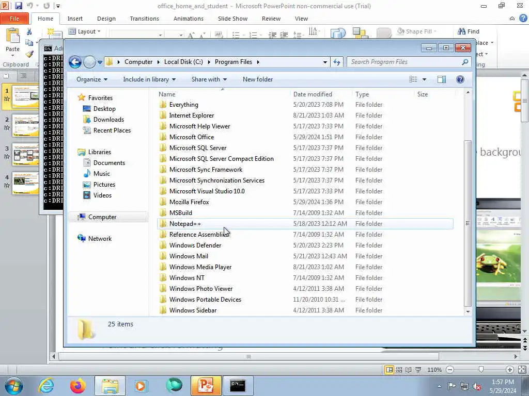529x396 pixels.
Task: Expand the views dropdown arrow in Explorer
Action: point(424,79)
